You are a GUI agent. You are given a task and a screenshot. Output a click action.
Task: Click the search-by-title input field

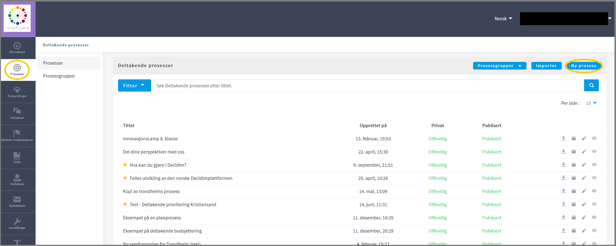click(368, 85)
